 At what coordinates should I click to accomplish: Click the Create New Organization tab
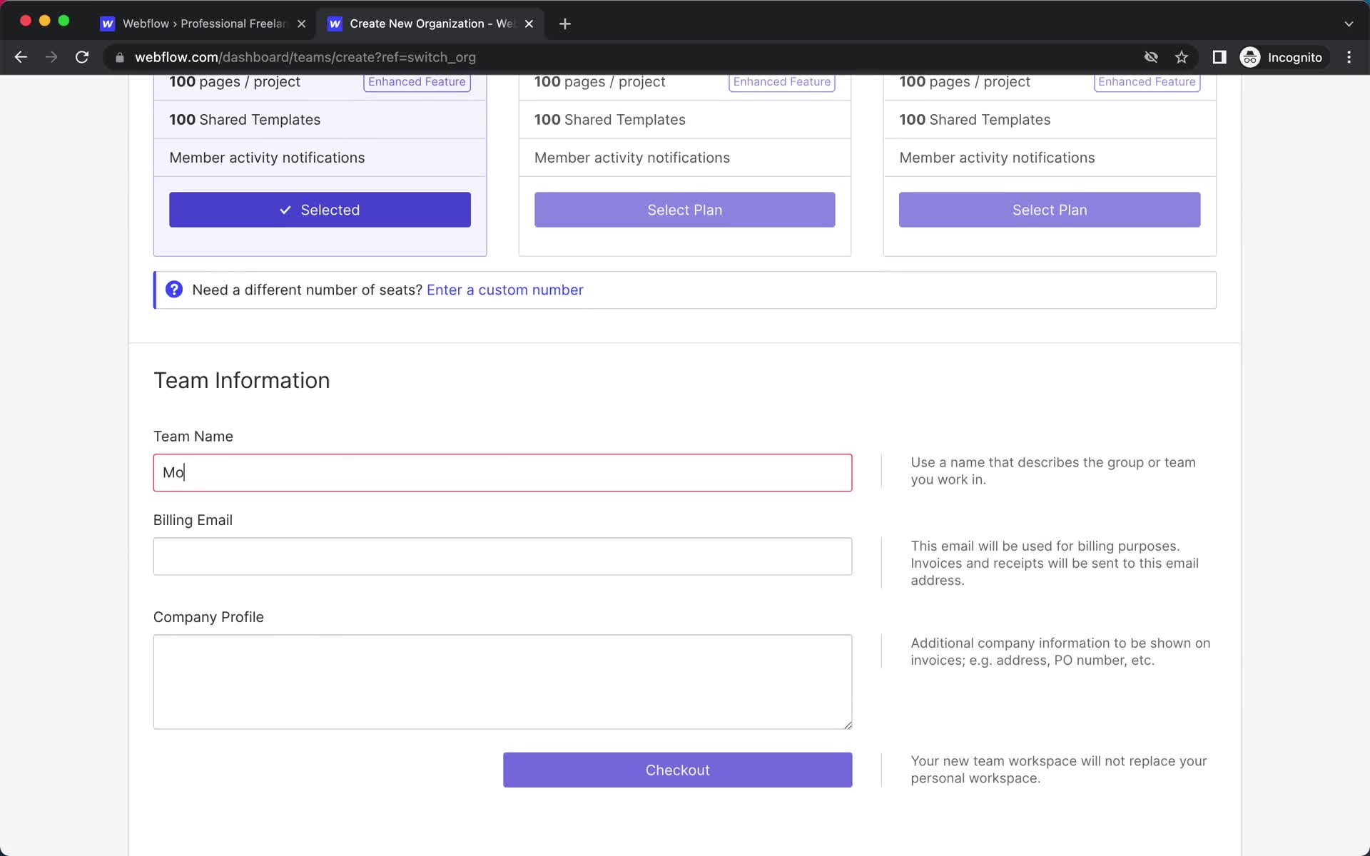click(431, 23)
